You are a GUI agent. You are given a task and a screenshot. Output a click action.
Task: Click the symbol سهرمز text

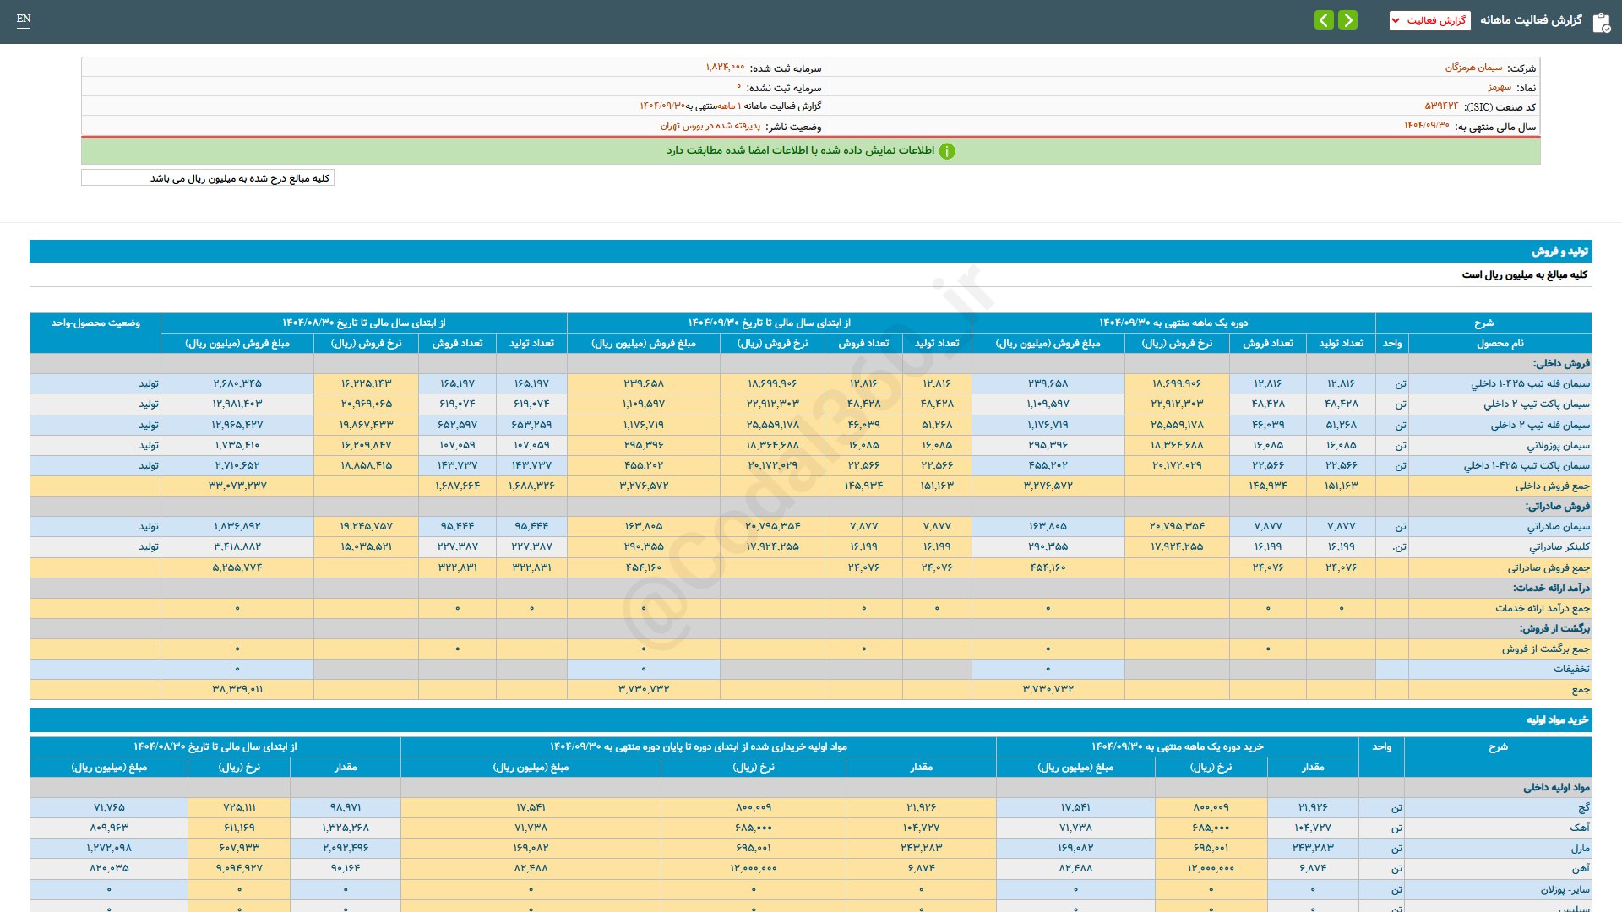tap(1500, 87)
